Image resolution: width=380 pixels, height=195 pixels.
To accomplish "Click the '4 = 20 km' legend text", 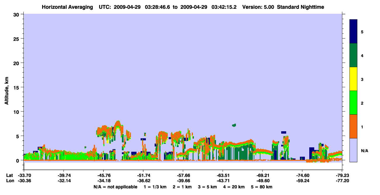I will (x=234, y=187).
